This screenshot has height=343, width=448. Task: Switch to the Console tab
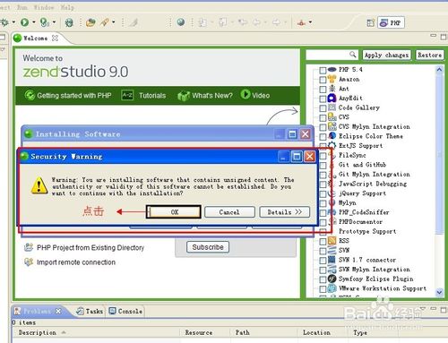click(x=125, y=311)
